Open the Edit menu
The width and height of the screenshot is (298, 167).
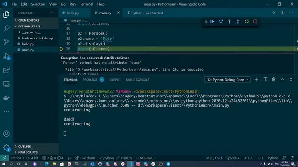24,4
